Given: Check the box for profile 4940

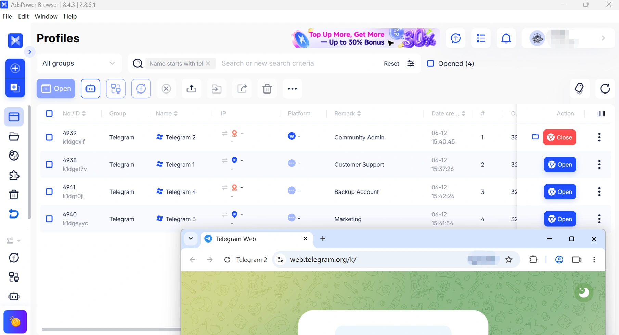Looking at the screenshot, I should [x=49, y=219].
